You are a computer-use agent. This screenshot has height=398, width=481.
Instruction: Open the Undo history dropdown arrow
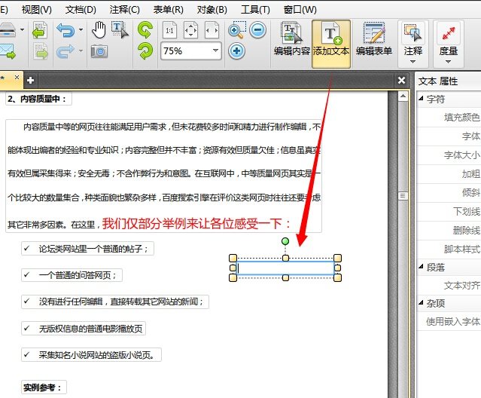click(x=81, y=30)
